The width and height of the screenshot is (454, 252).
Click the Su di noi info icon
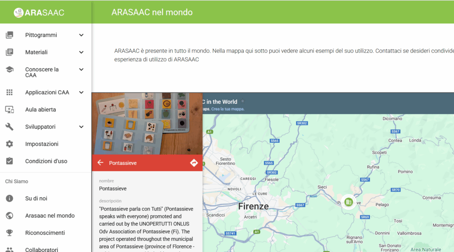click(10, 199)
